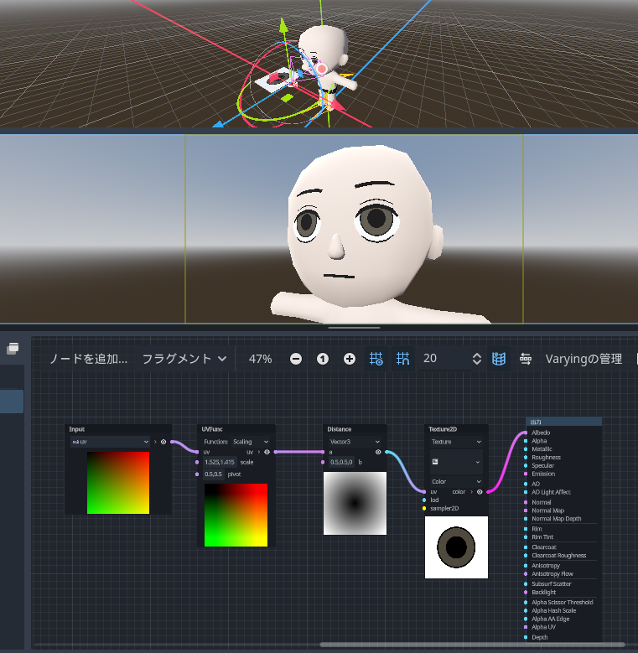Toggle preview eye on UVFunc node
This screenshot has height=653, width=638.
pyautogui.click(x=267, y=452)
